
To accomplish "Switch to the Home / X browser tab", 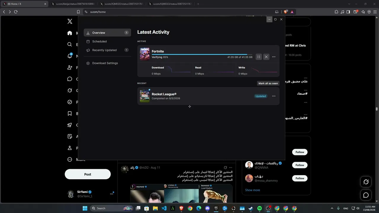I will [x=24, y=4].
